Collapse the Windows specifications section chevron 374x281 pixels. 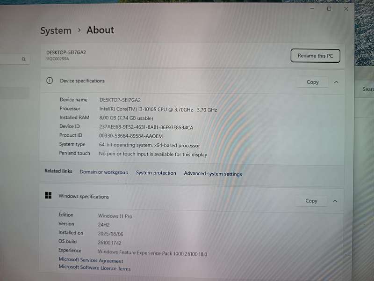click(335, 201)
